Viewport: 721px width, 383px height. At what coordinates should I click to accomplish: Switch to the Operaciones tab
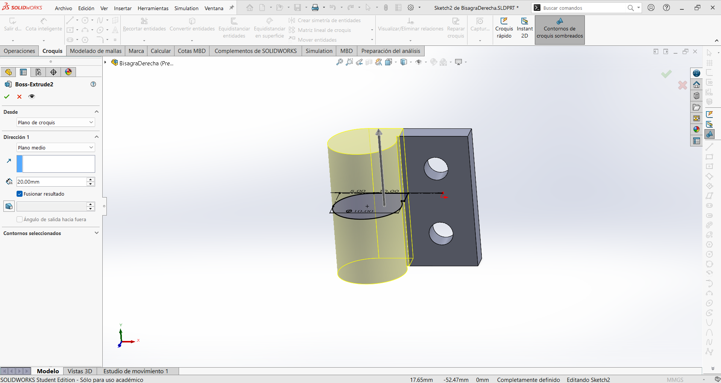(20, 51)
